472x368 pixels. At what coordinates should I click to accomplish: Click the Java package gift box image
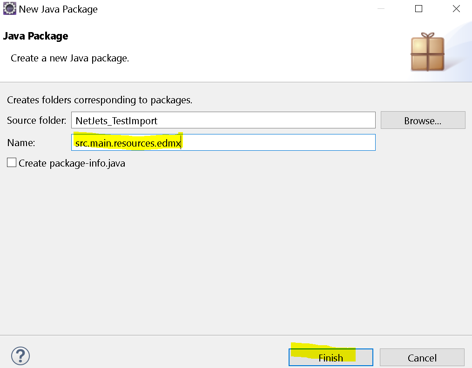(427, 52)
